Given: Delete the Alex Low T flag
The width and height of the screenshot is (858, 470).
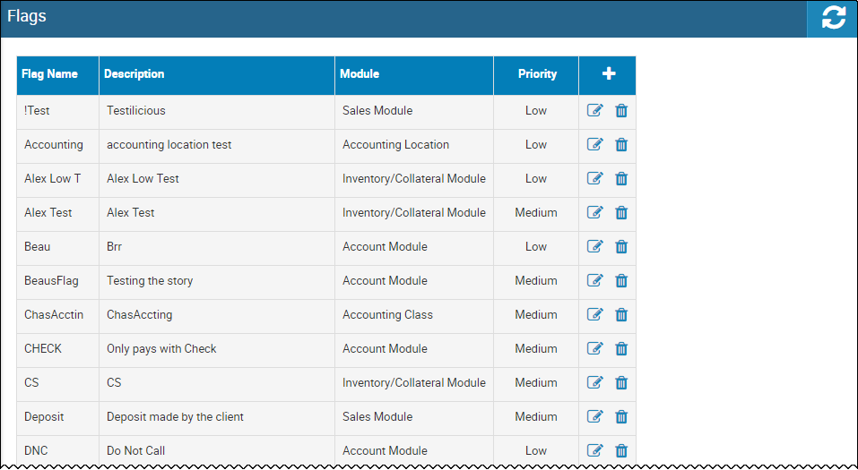Looking at the screenshot, I should tap(621, 179).
